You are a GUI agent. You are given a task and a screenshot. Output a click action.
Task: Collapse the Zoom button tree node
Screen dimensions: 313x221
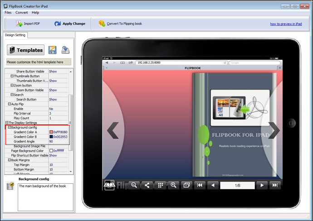(x=12, y=85)
